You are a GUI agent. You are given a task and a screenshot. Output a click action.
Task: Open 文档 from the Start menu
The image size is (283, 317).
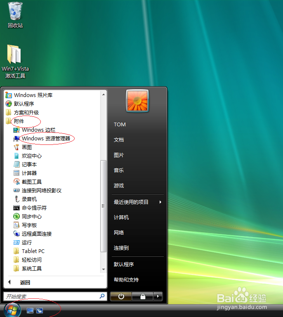click(118, 140)
